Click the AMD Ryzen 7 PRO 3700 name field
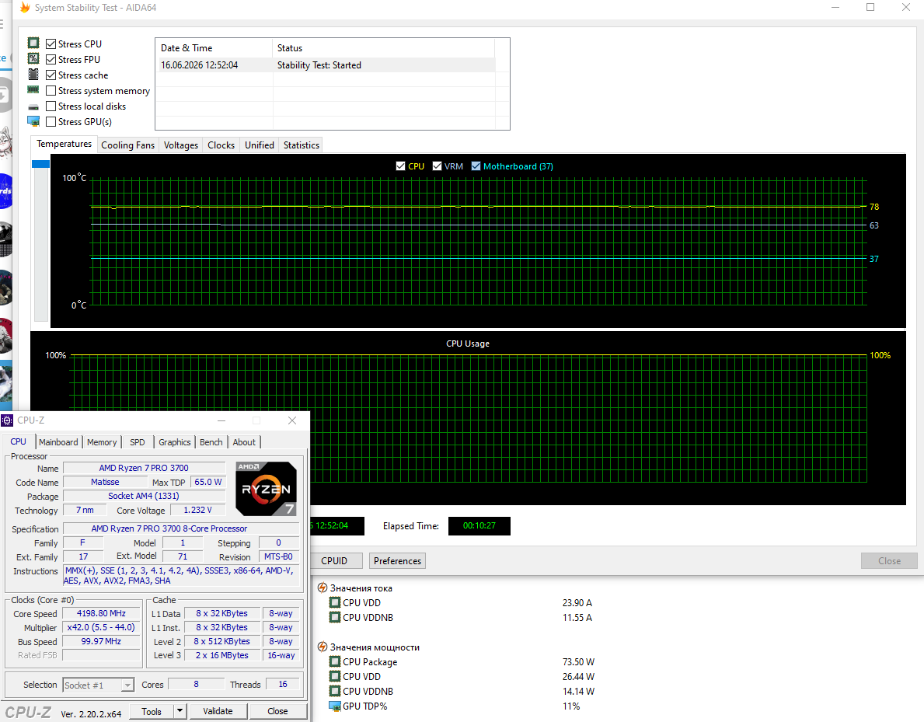The height and width of the screenshot is (722, 924). tap(144, 468)
